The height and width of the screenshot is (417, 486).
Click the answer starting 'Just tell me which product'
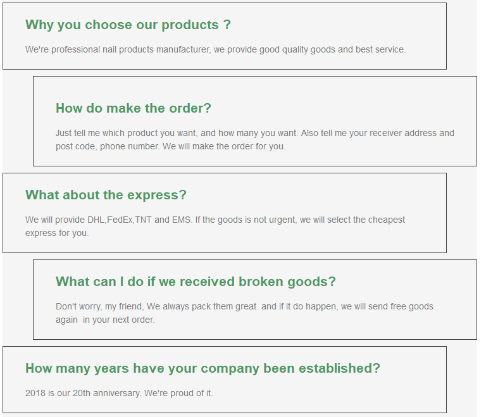[x=255, y=139]
